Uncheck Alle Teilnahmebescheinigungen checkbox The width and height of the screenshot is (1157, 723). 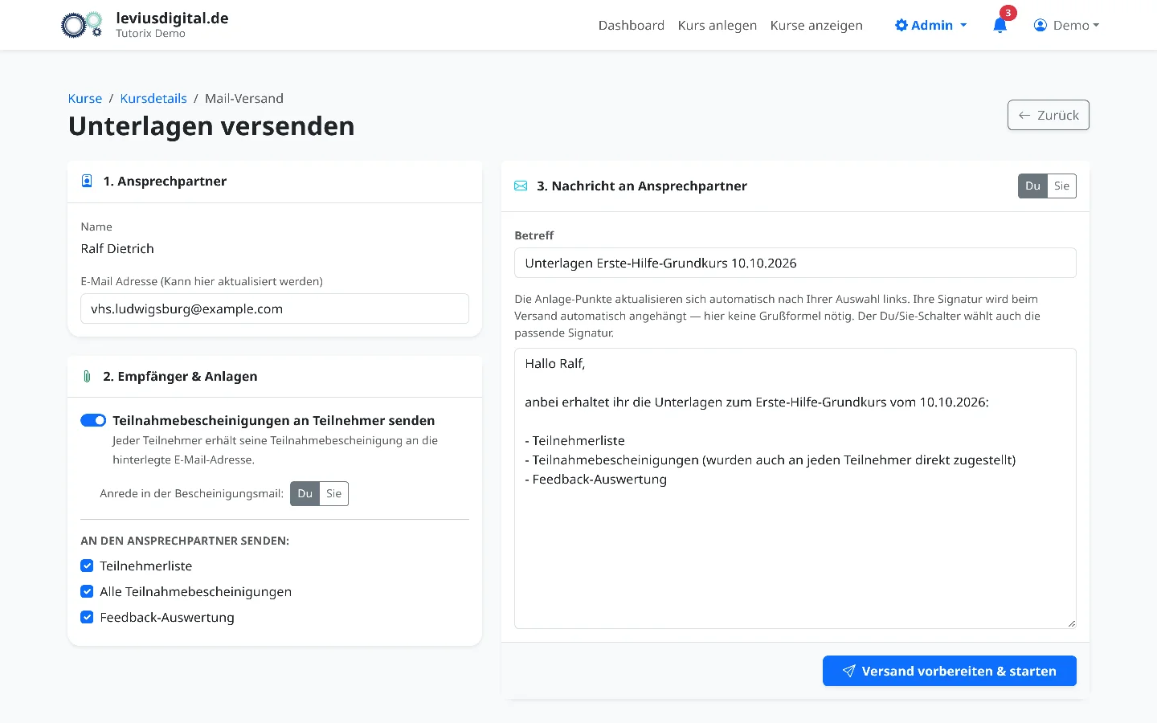pyautogui.click(x=87, y=591)
